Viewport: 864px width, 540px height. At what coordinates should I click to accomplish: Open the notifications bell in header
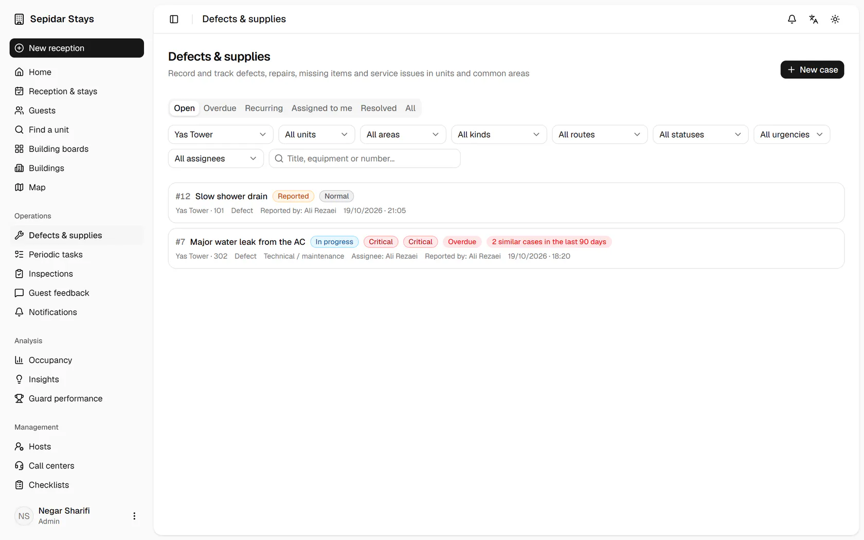792,19
